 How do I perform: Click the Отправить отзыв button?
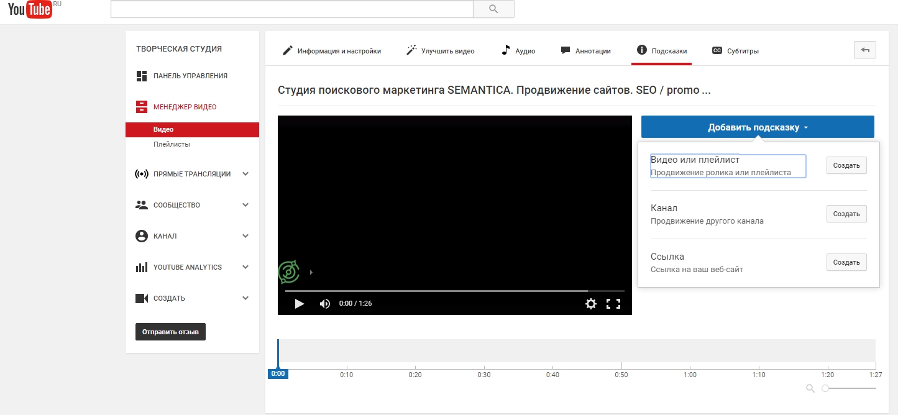tap(170, 332)
